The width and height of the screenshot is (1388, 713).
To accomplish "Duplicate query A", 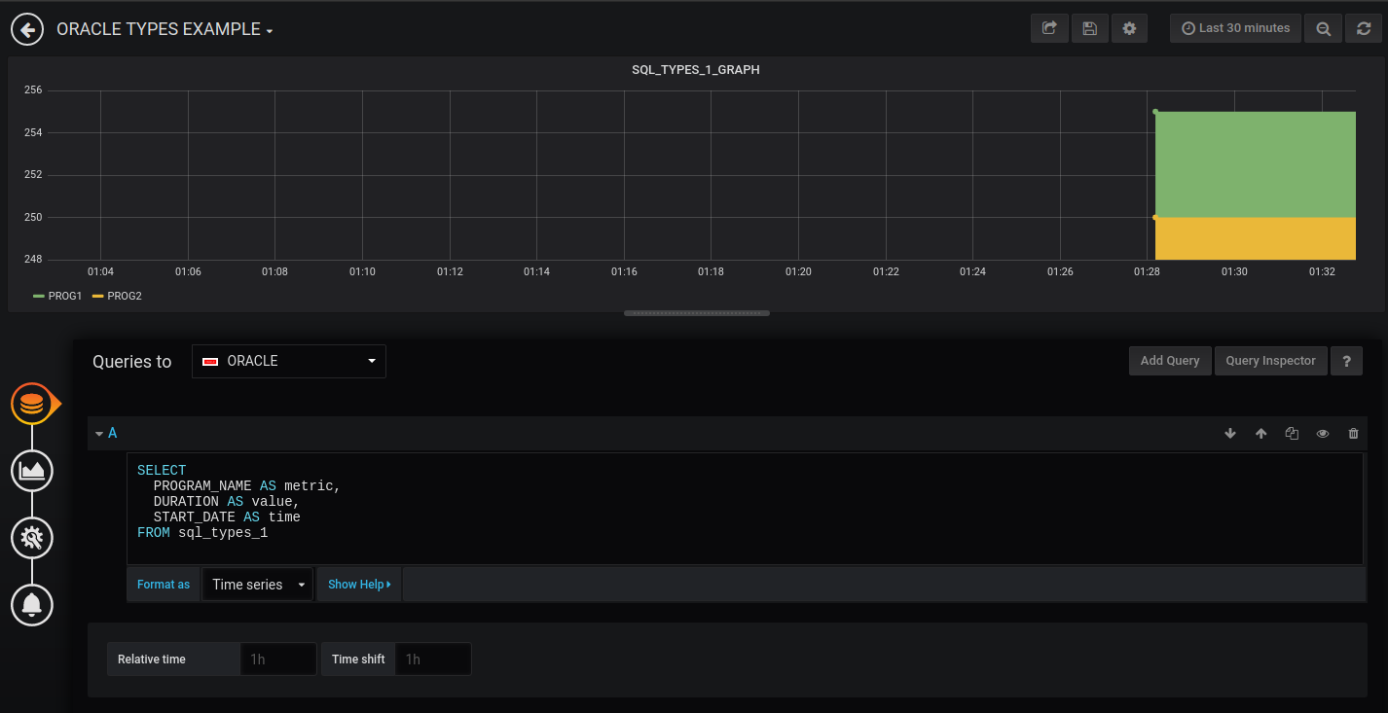I will coord(1292,434).
